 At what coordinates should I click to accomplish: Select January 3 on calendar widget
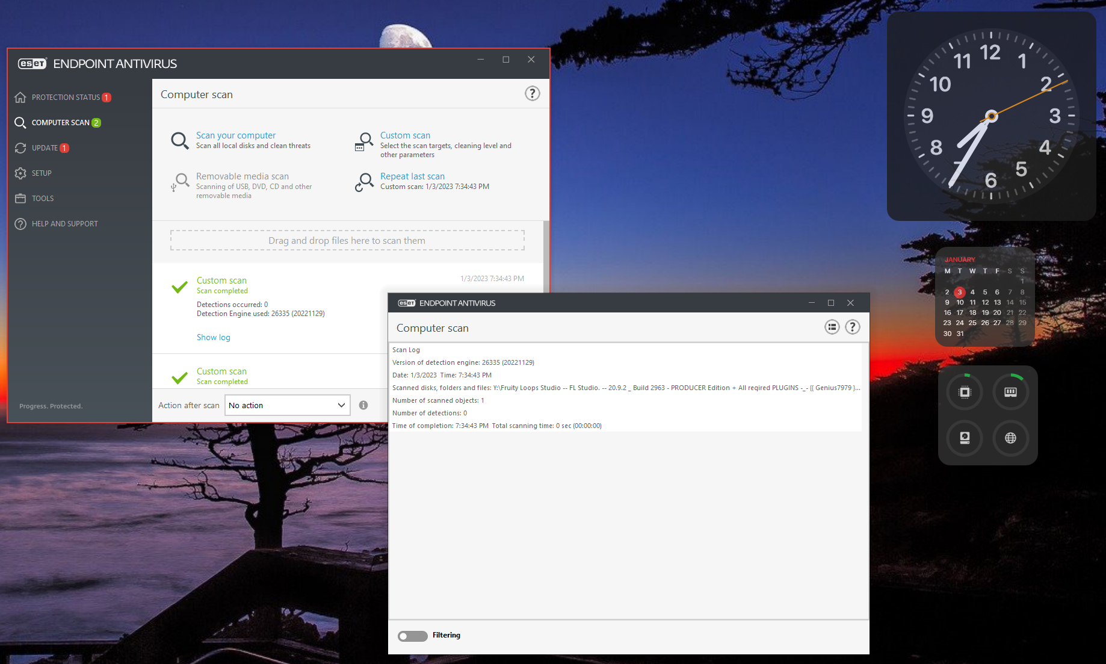[x=960, y=292]
